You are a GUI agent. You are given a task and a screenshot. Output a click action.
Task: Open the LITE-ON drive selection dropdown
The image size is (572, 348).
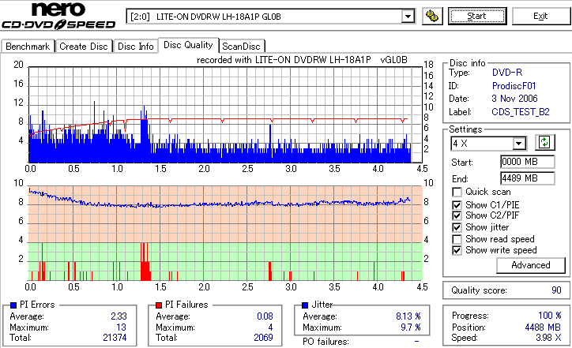coord(408,17)
